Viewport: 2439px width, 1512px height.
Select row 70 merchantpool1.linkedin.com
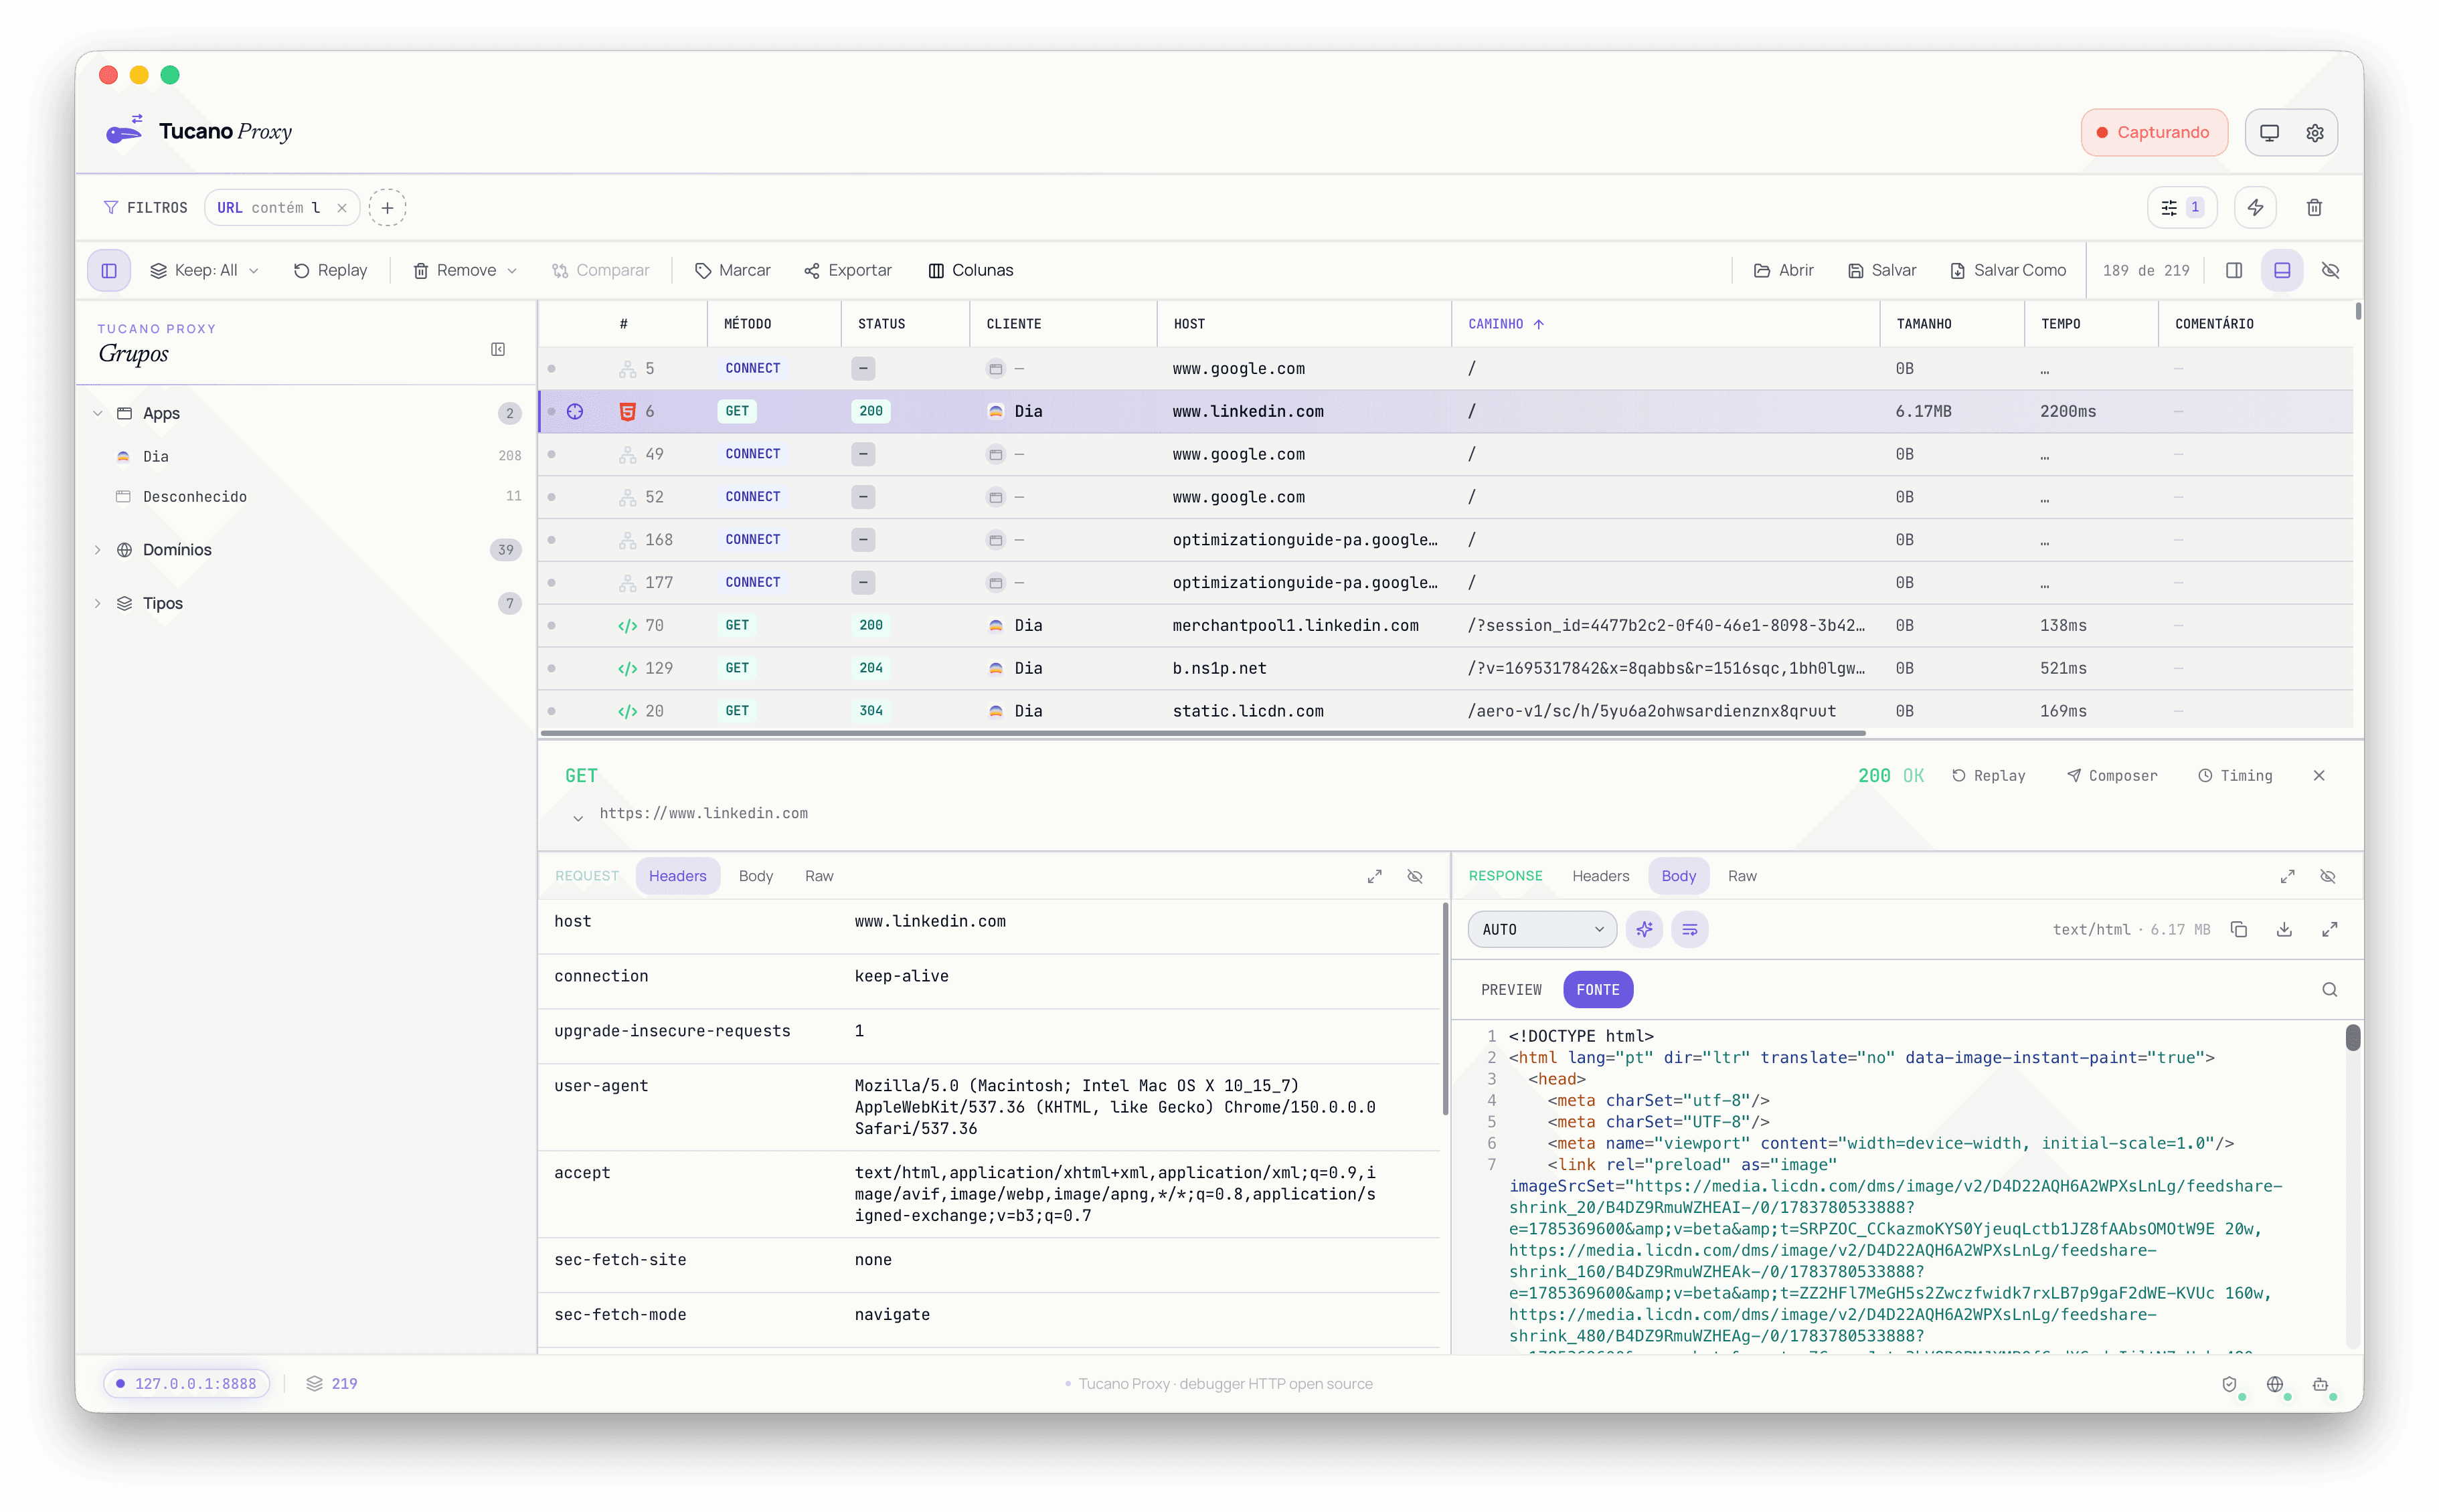point(1444,625)
